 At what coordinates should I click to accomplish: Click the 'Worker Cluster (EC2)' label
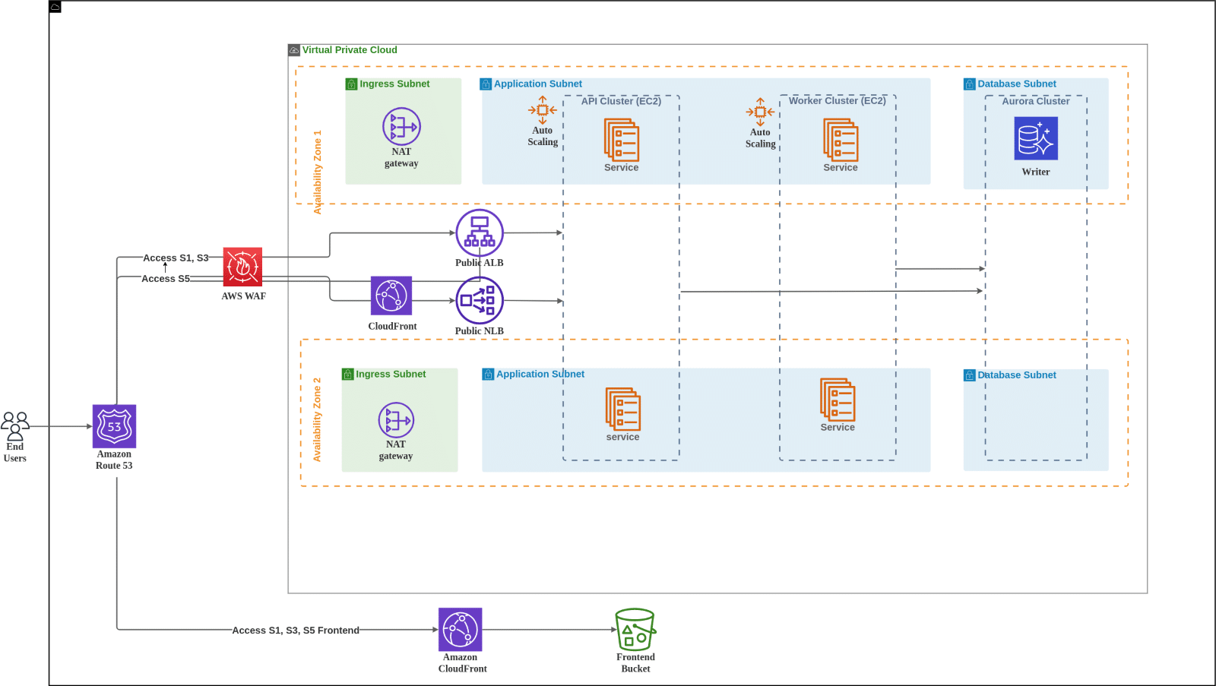[x=838, y=100]
